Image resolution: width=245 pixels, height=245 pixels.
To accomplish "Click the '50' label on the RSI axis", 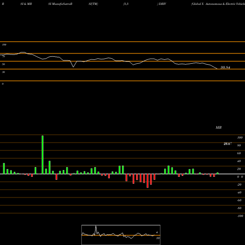I will pyautogui.click(x=3, y=64).
